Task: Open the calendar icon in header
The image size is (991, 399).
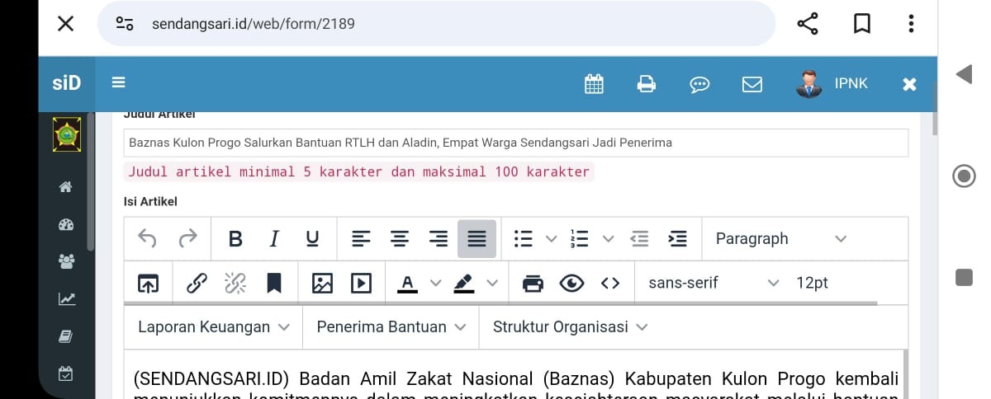Action: tap(594, 83)
